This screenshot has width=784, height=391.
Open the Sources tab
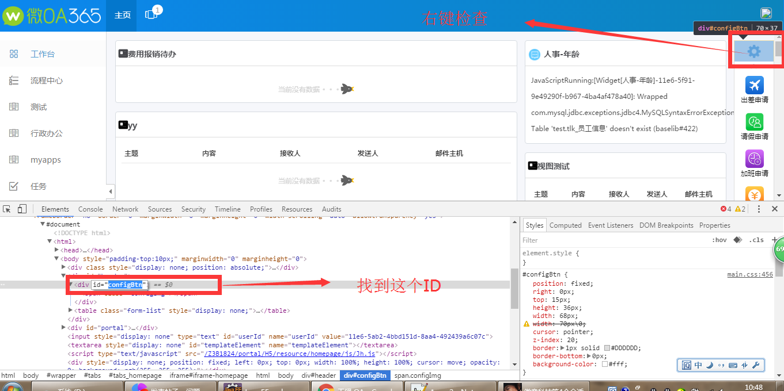tap(160, 209)
